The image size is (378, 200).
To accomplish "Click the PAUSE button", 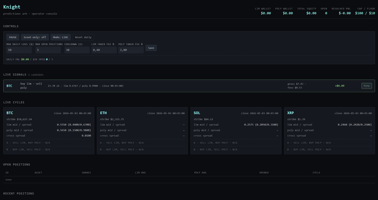I will [13, 37].
